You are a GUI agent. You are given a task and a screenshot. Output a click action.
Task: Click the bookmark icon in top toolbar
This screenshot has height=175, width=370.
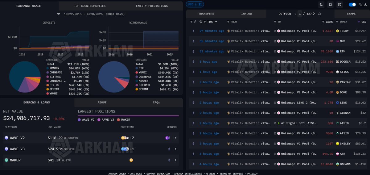[331, 5]
